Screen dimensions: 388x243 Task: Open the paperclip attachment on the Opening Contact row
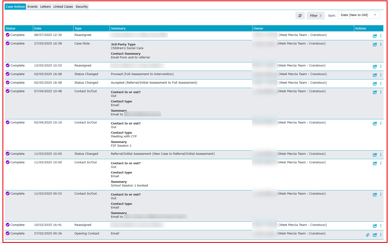pos(367,235)
